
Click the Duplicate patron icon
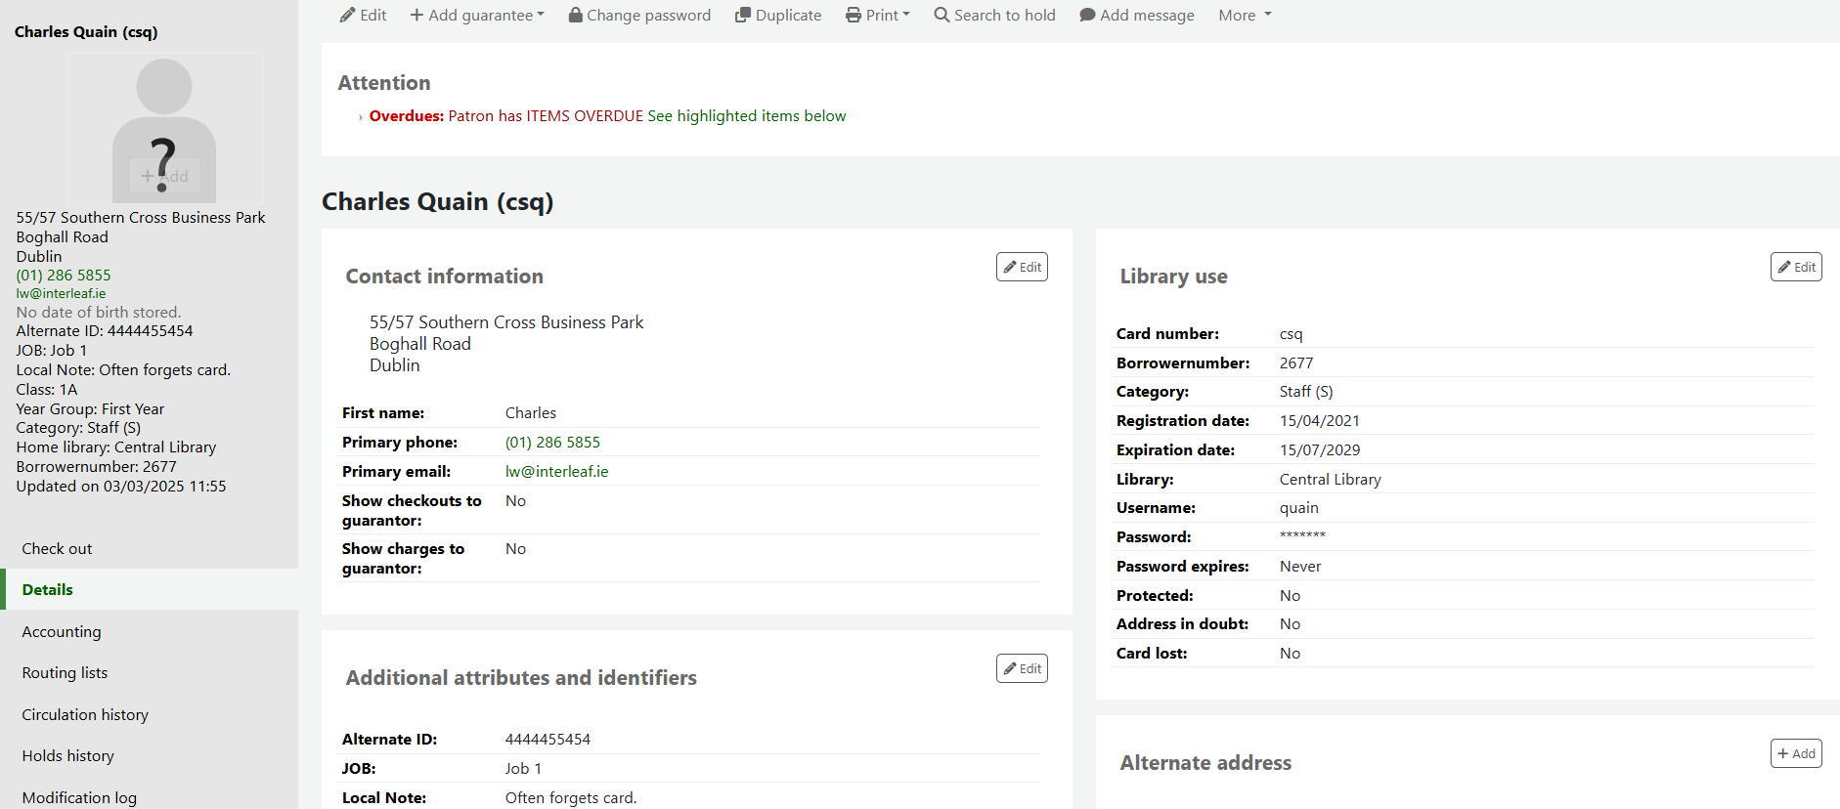743,16
